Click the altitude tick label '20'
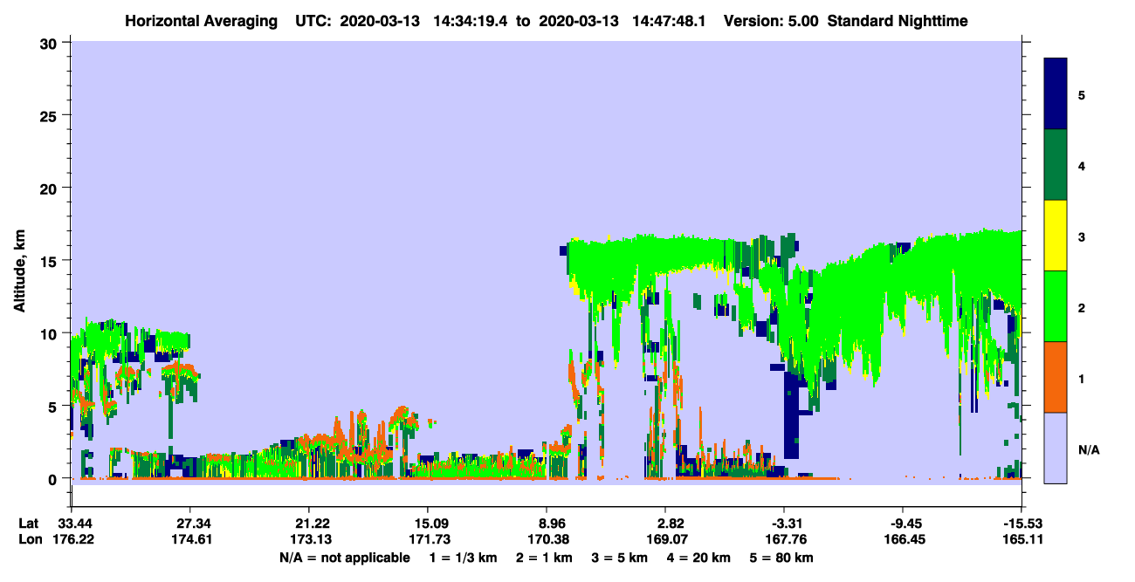Screen dimensions: 1135x582 point(51,188)
